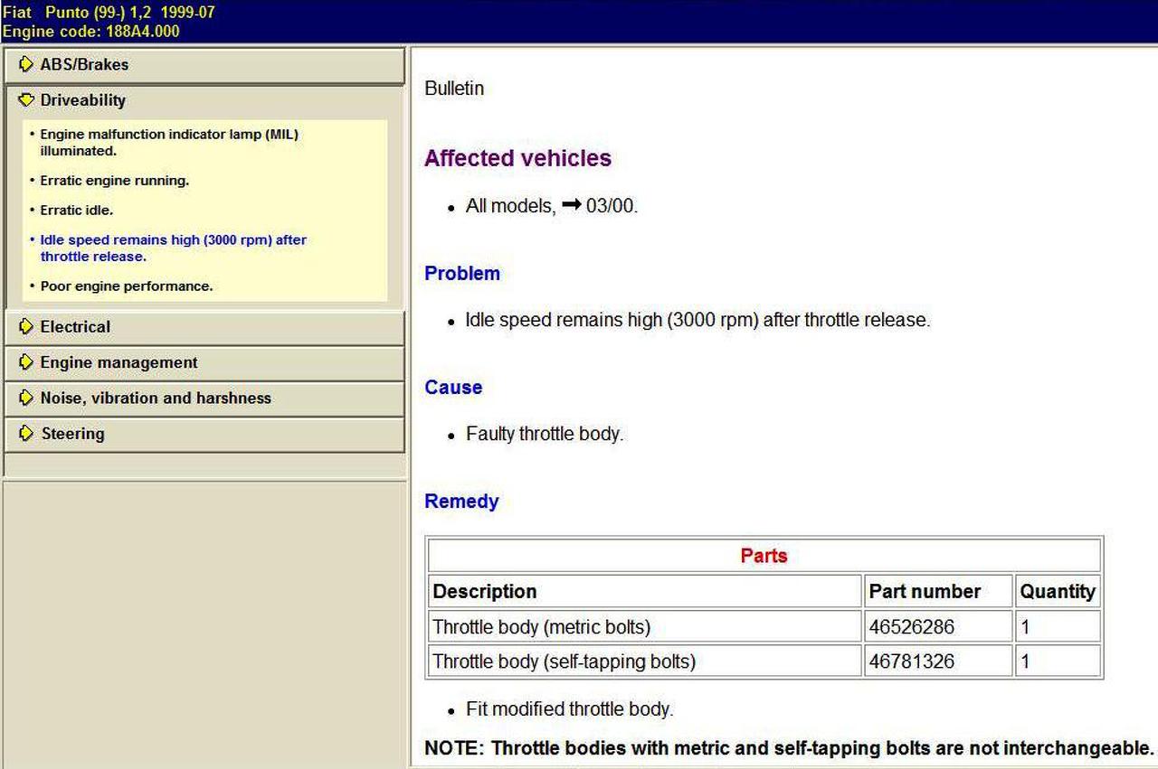The width and height of the screenshot is (1158, 769).
Task: Click the Problem heading
Action: (x=462, y=274)
